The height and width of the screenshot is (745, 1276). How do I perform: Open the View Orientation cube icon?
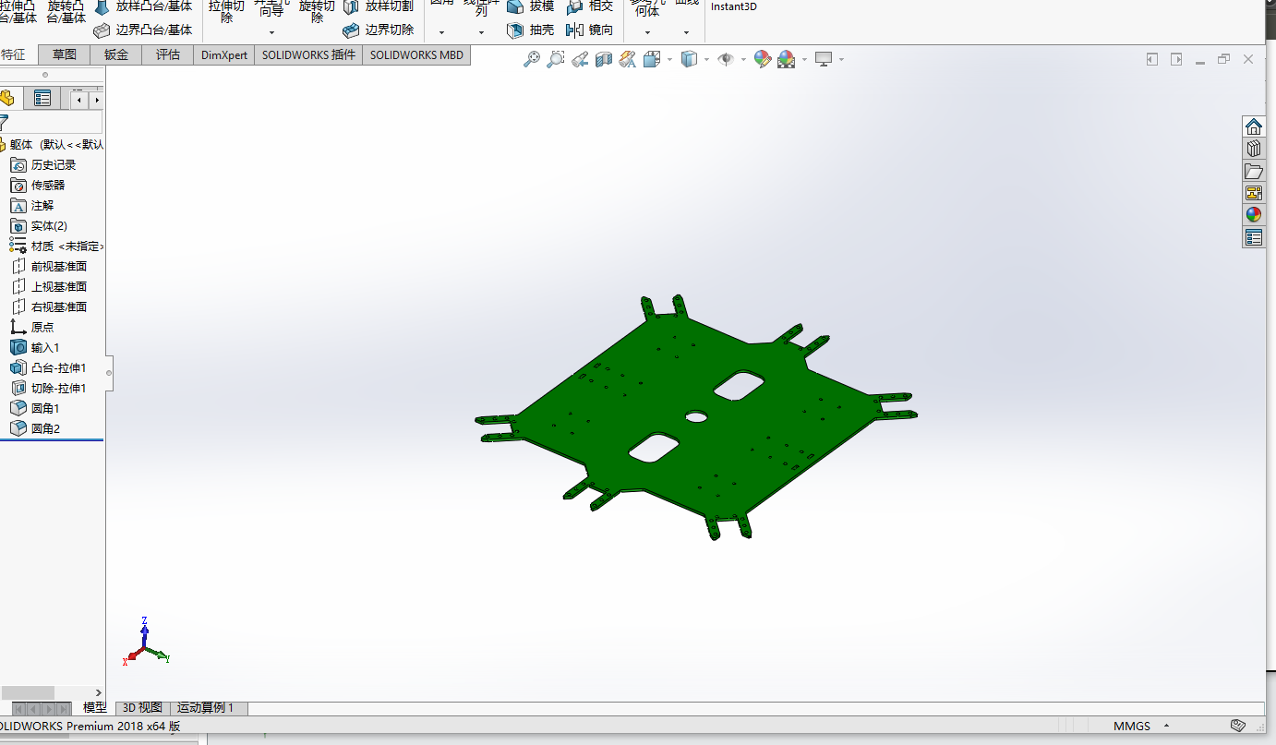(651, 59)
